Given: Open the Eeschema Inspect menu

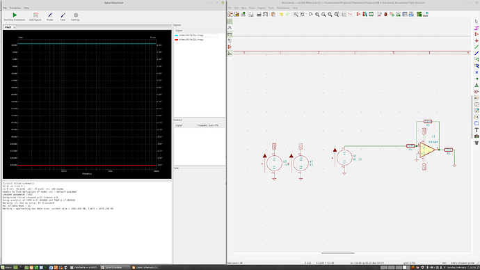Looking at the screenshot, I should click(262, 8).
